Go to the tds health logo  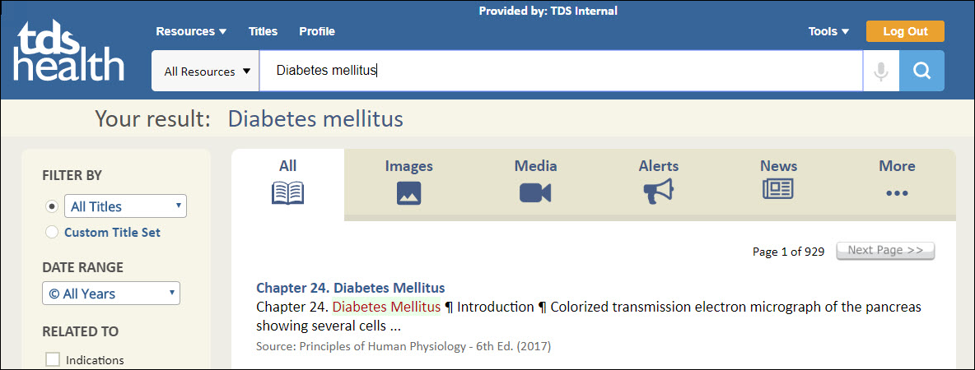69,53
